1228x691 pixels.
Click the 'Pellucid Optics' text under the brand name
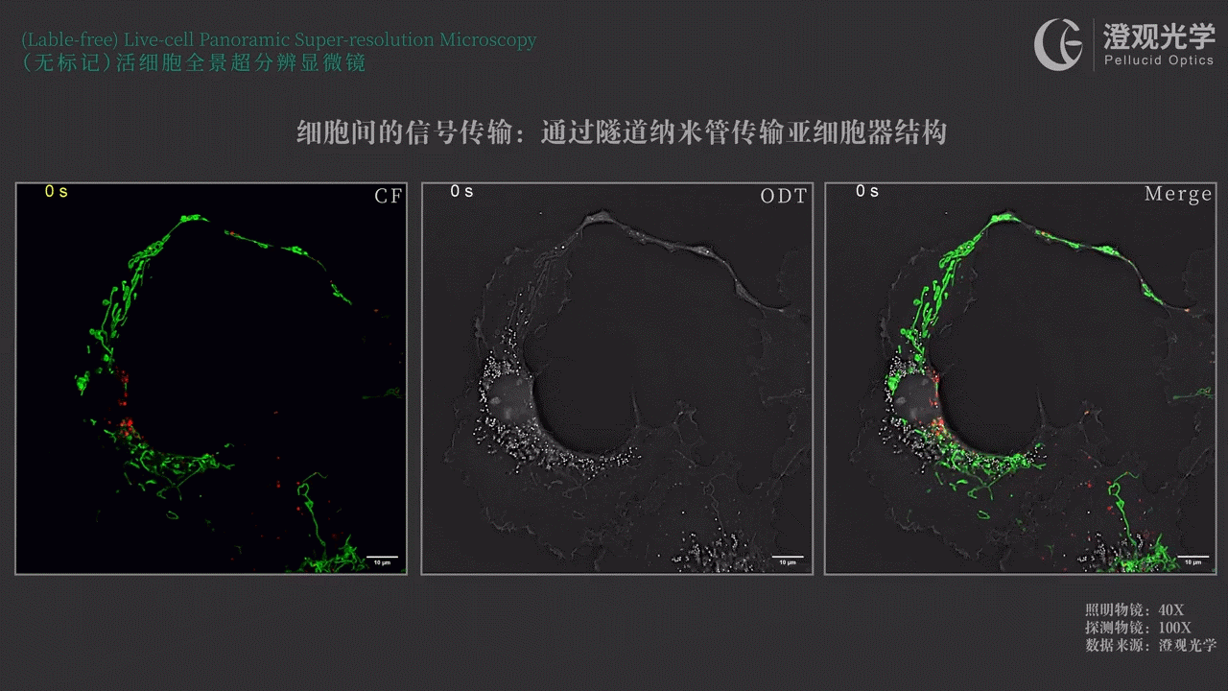(x=1159, y=60)
